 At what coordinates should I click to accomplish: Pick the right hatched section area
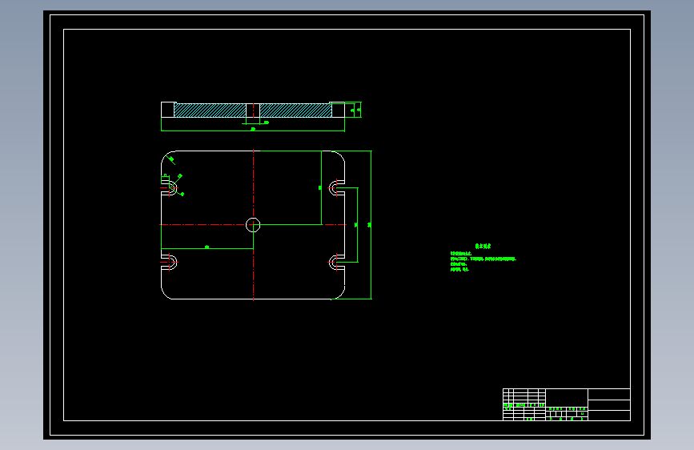pos(295,110)
